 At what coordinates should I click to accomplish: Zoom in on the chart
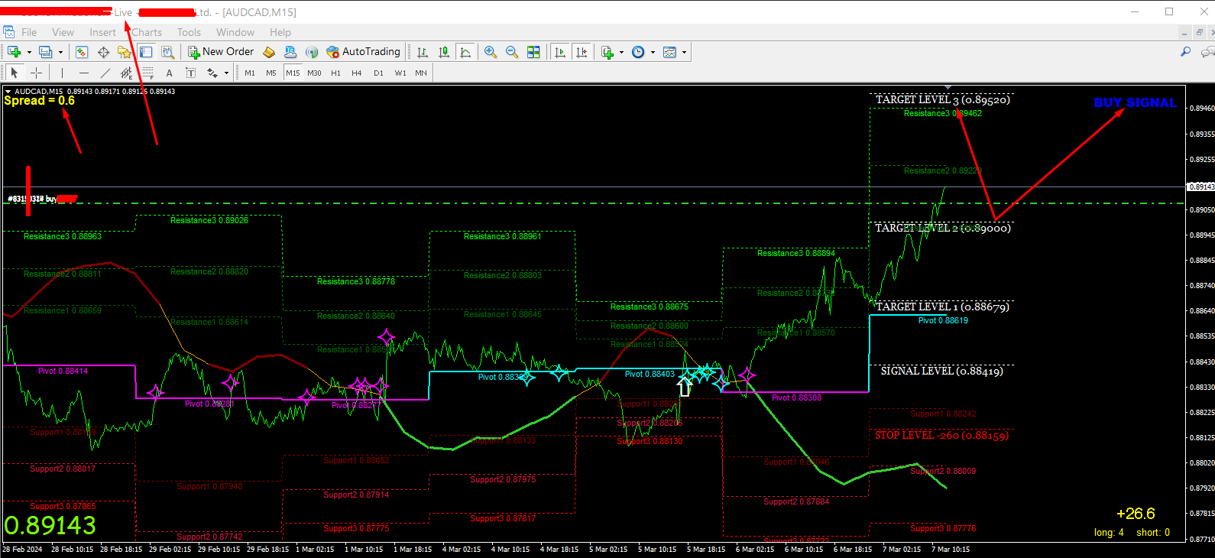point(491,52)
